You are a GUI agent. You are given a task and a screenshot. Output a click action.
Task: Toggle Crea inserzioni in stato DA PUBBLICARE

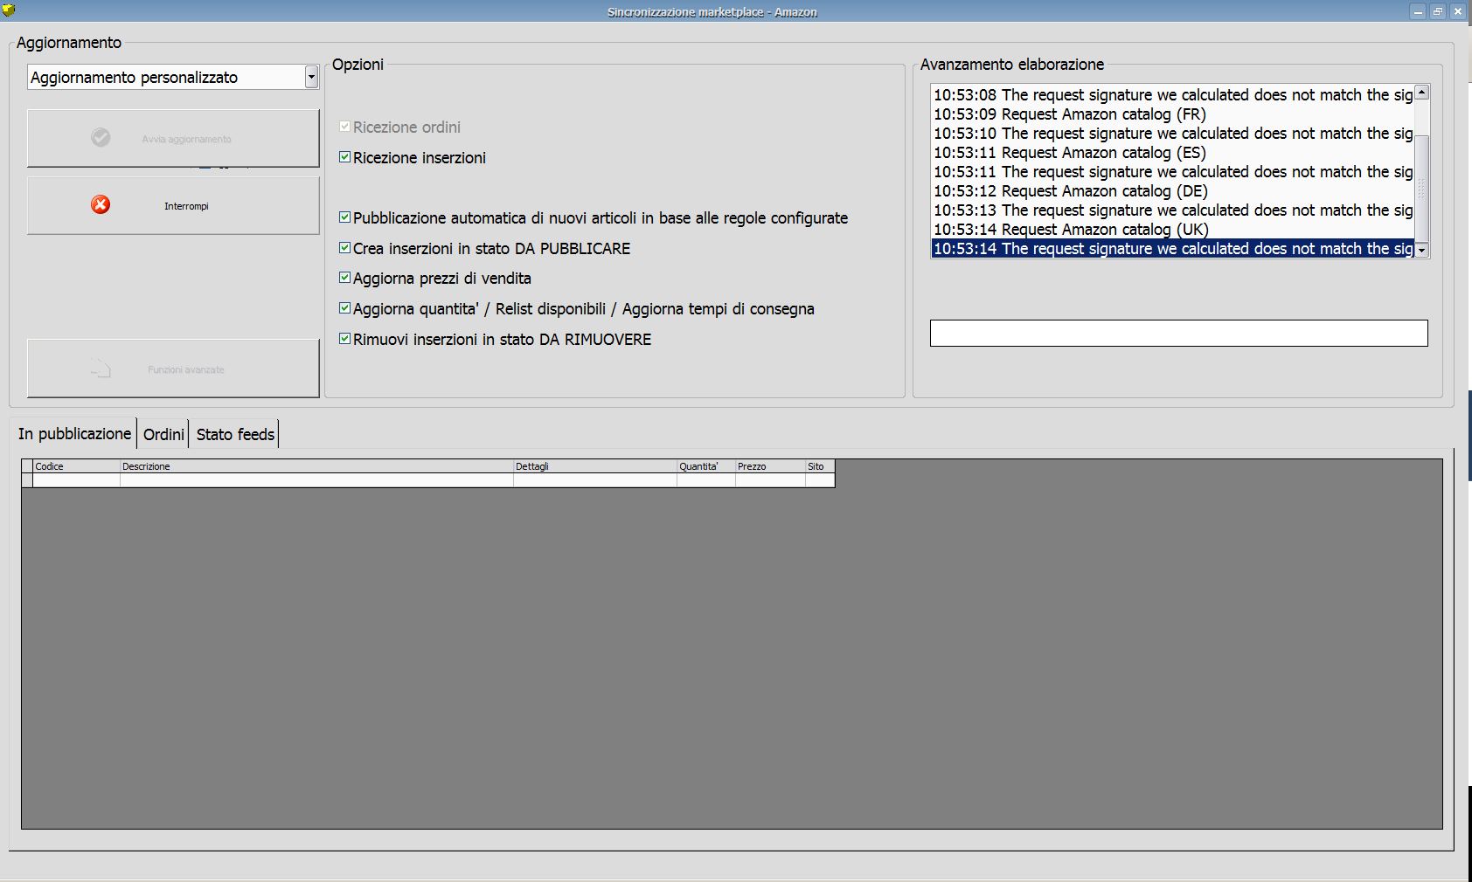coord(344,248)
